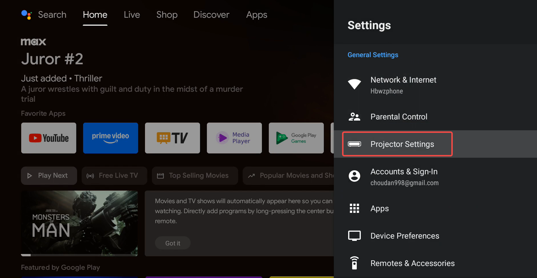This screenshot has height=278, width=537.
Task: Open Parental Control settings
Action: pos(435,117)
